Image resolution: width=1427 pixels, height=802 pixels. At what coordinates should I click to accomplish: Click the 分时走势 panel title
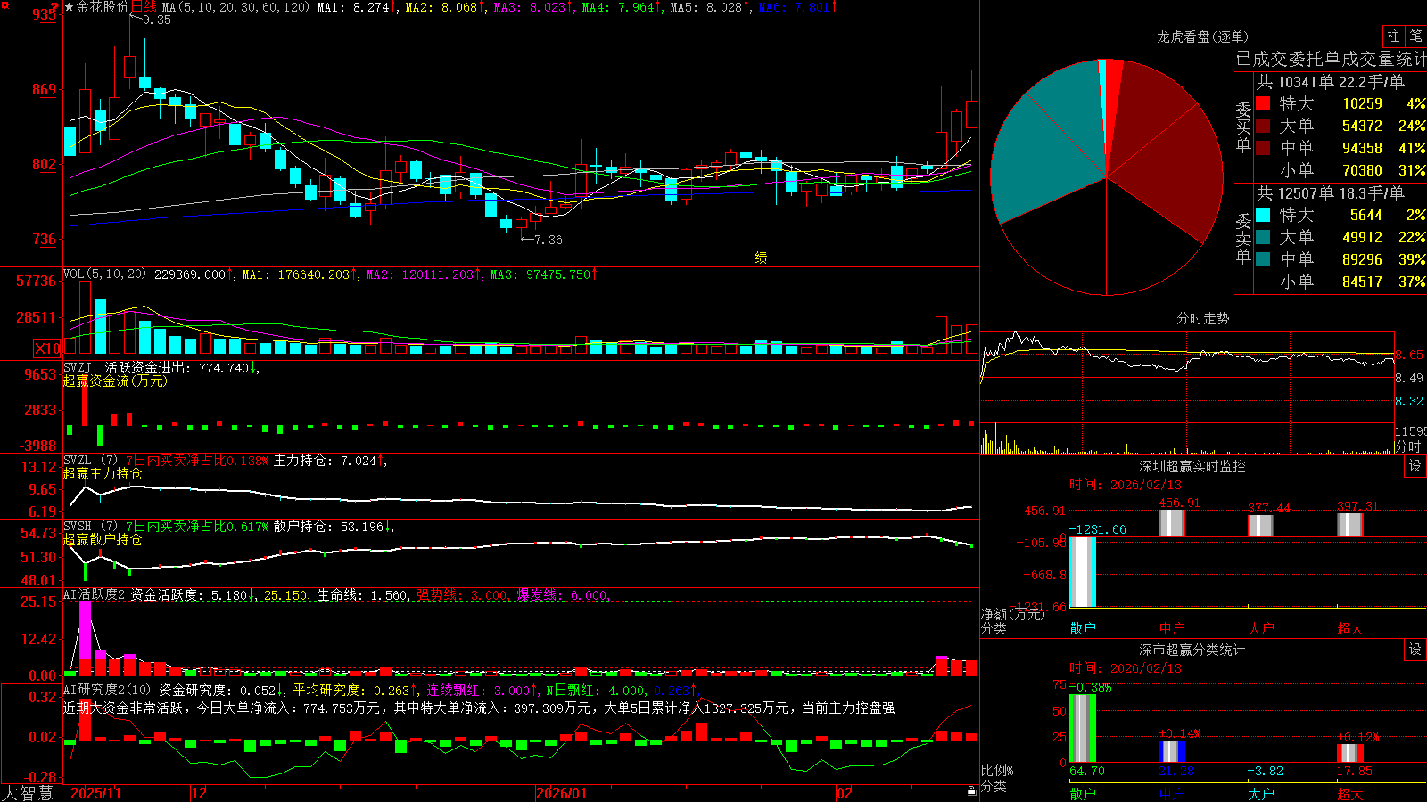click(1202, 318)
